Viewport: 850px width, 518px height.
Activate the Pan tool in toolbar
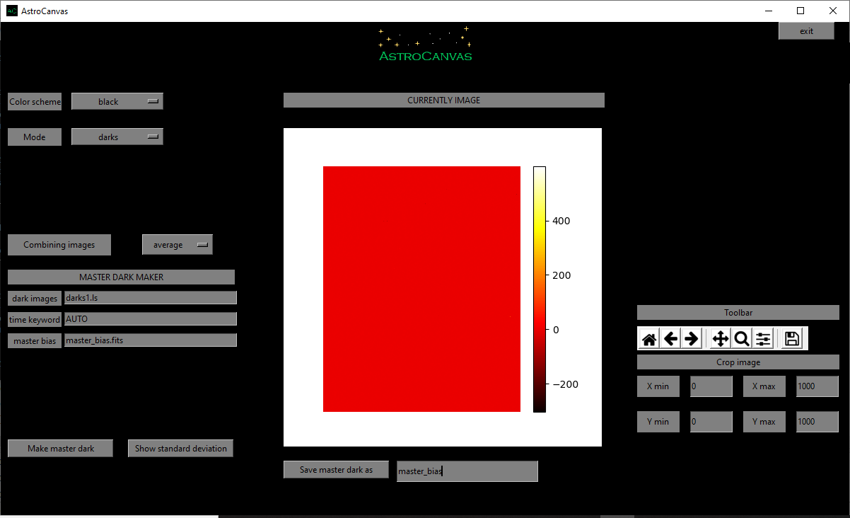pyautogui.click(x=721, y=339)
